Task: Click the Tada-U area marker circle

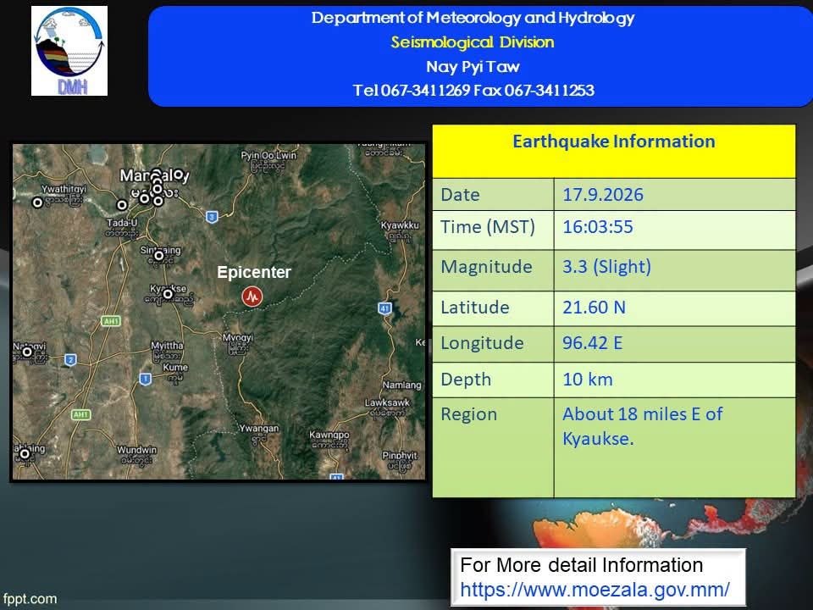Action: point(122,205)
